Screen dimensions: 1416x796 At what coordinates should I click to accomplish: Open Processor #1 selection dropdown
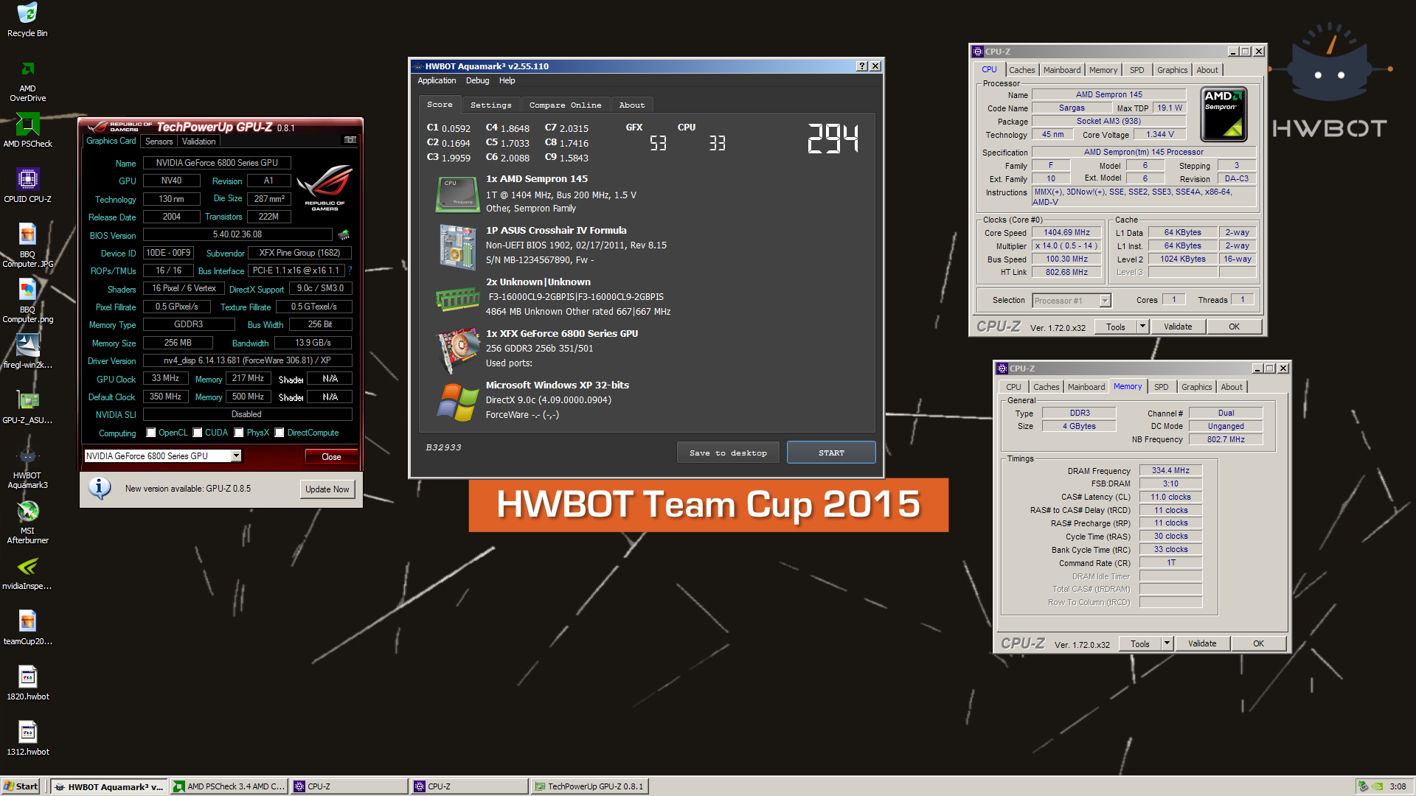click(x=1105, y=301)
